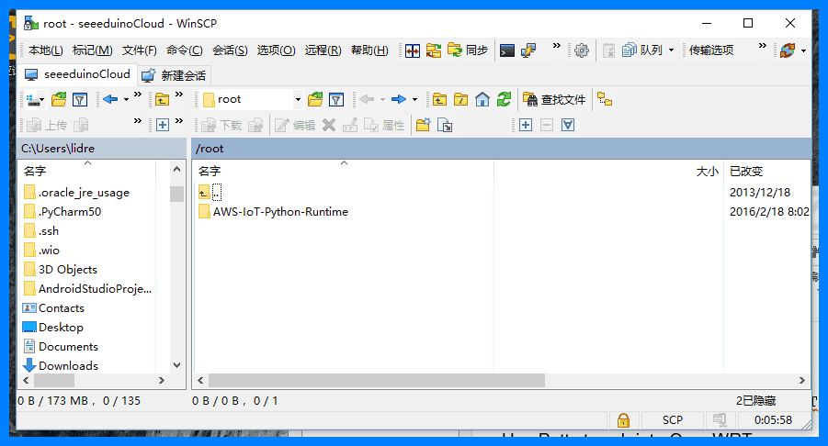Click the remote root directory icon
The width and height of the screenshot is (828, 446).
coord(461,99)
